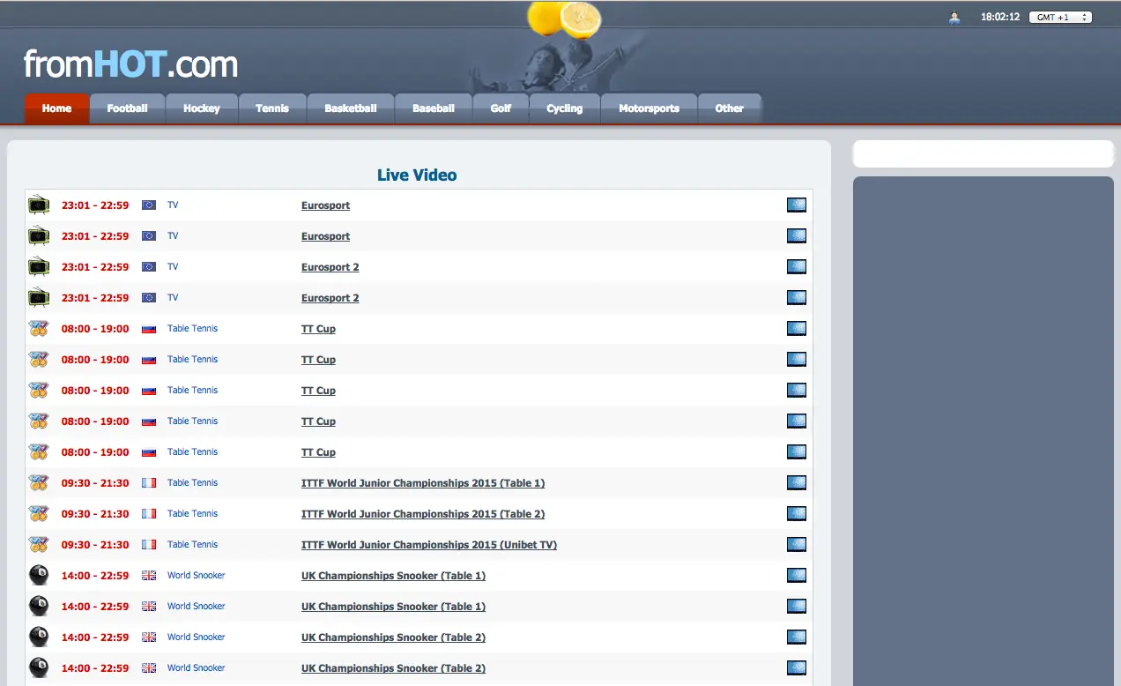Screen dimensions: 1121x686
Task: Select the Other tab
Action: 730,108
